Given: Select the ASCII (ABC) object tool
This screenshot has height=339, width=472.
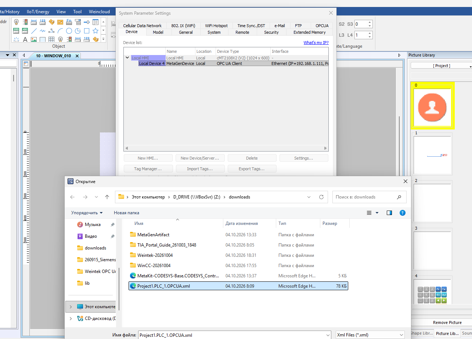Looking at the screenshot, I should point(25,31).
